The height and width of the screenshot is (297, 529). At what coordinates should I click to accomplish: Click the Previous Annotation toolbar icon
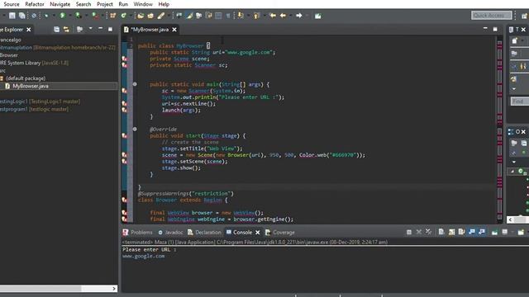coord(257,16)
